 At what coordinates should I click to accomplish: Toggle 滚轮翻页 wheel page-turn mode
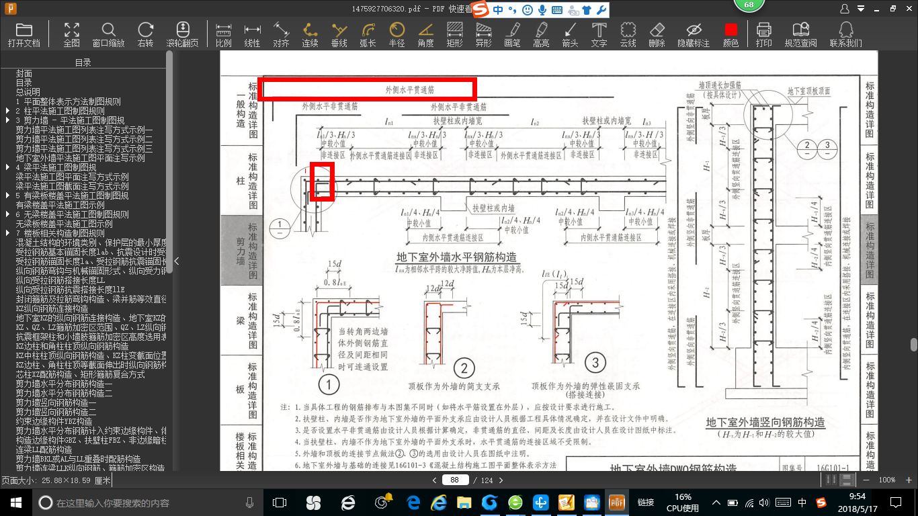(x=182, y=34)
